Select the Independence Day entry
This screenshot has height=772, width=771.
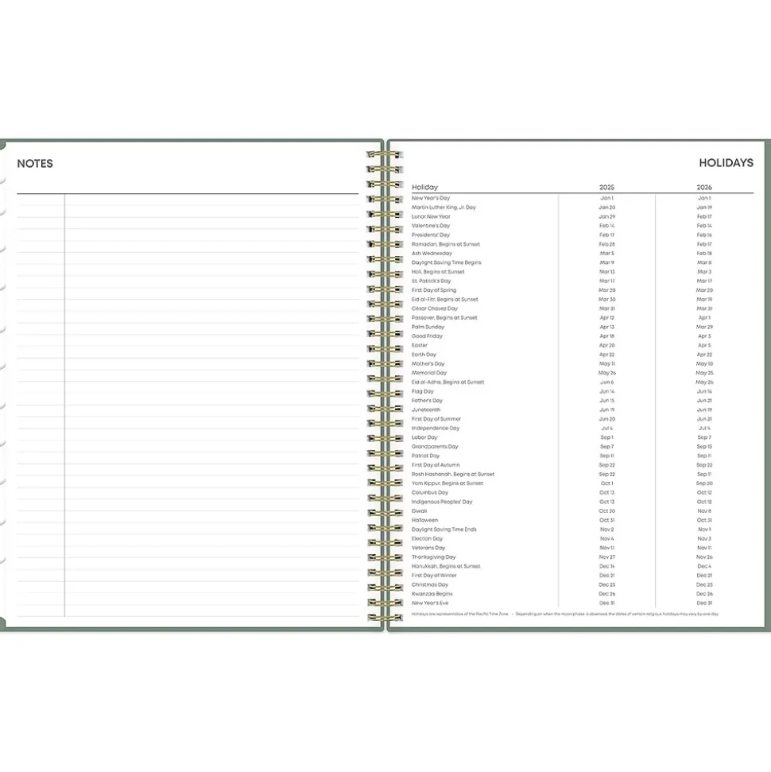[436, 429]
